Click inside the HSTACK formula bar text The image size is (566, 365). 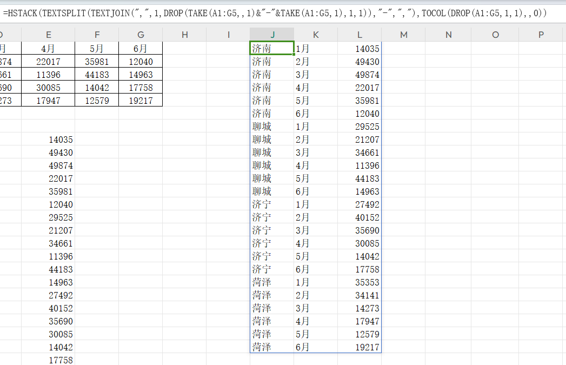pyautogui.click(x=274, y=14)
